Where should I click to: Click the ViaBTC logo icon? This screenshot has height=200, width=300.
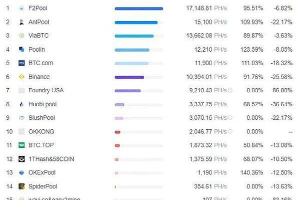(21, 36)
